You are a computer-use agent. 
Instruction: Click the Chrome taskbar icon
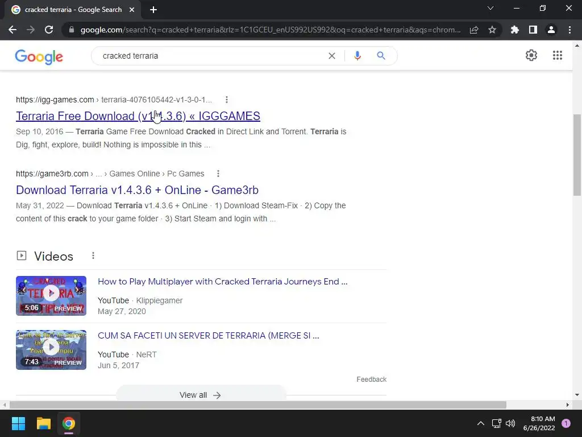(x=69, y=423)
